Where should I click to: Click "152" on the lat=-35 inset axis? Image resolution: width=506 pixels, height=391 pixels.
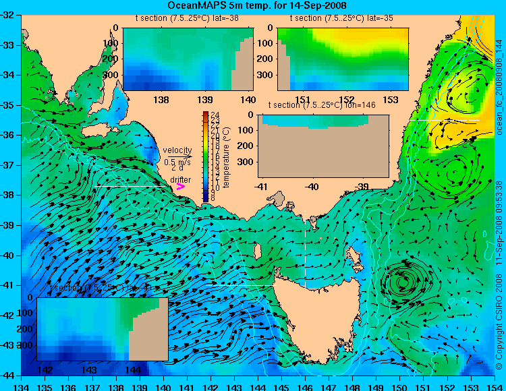[x=347, y=100]
